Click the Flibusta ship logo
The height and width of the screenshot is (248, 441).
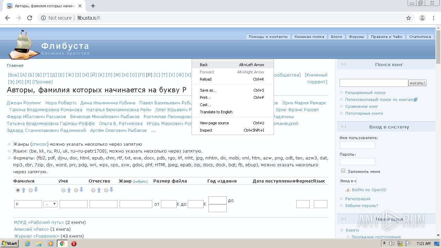pyautogui.click(x=23, y=45)
